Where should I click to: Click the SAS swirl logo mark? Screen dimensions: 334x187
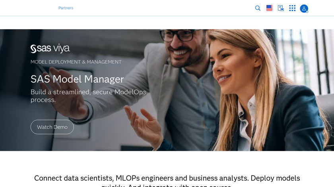33,49
